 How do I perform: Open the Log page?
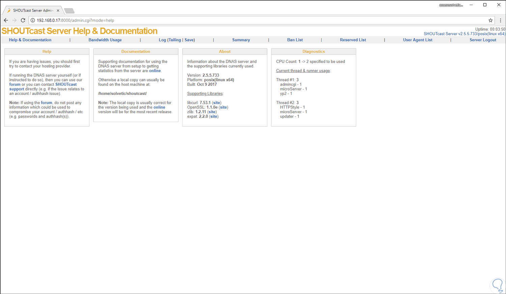coord(162,40)
